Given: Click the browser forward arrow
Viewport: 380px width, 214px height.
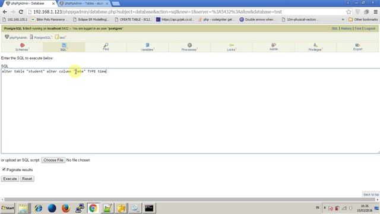Looking at the screenshot, I should 13,12.
